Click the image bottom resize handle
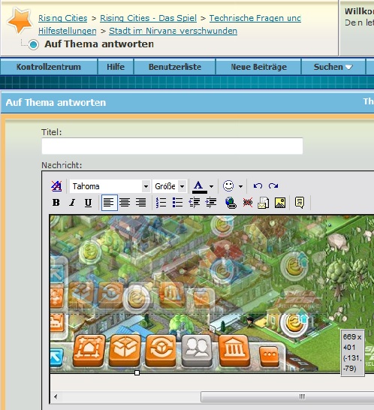This screenshot has height=410, width=374. 137,372
